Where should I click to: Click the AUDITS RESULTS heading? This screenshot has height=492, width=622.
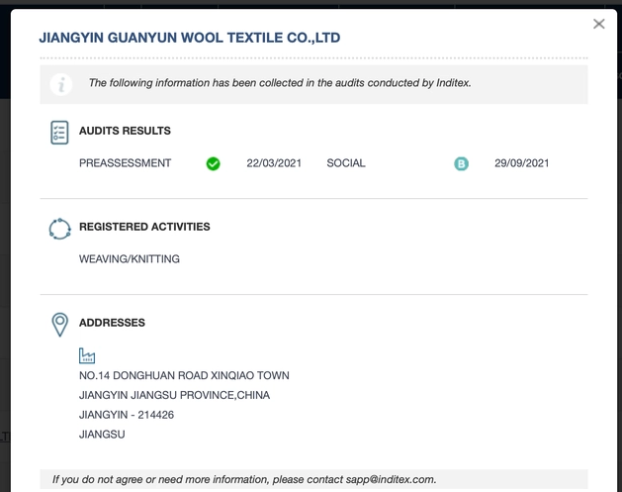point(125,131)
